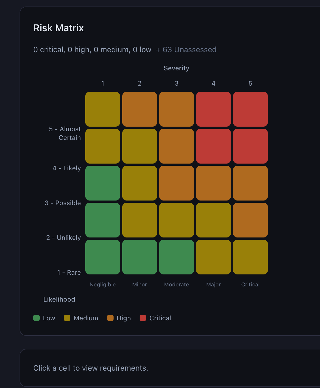
Task: Click the yellow Medium legend swatch
Action: click(x=67, y=318)
